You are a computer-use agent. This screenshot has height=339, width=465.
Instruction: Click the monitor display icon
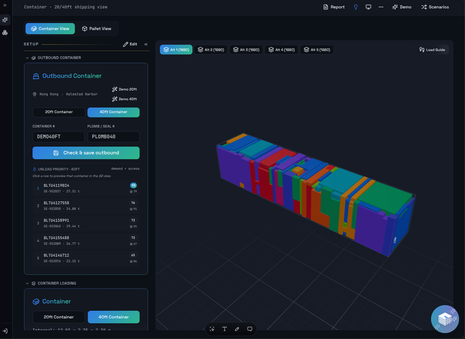coord(368,7)
